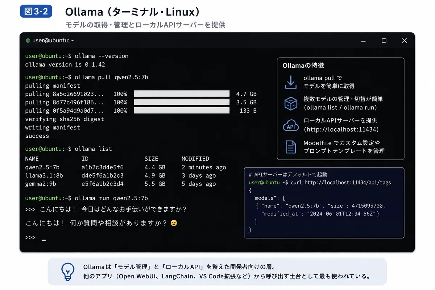Click '5 days ago' modified value
The width and height of the screenshot is (435, 290).
coord(199,184)
